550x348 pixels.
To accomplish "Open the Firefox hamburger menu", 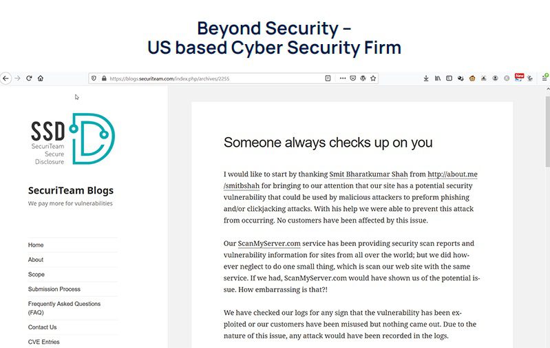I will pyautogui.click(x=544, y=78).
